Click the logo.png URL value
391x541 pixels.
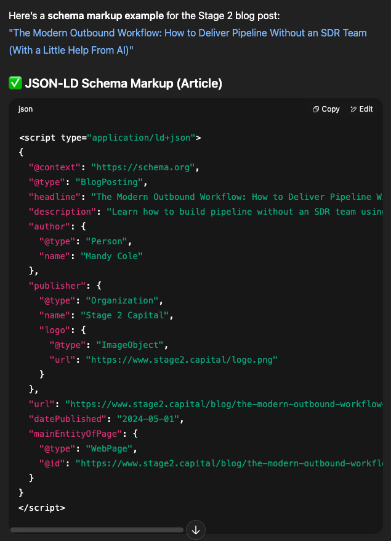click(182, 360)
